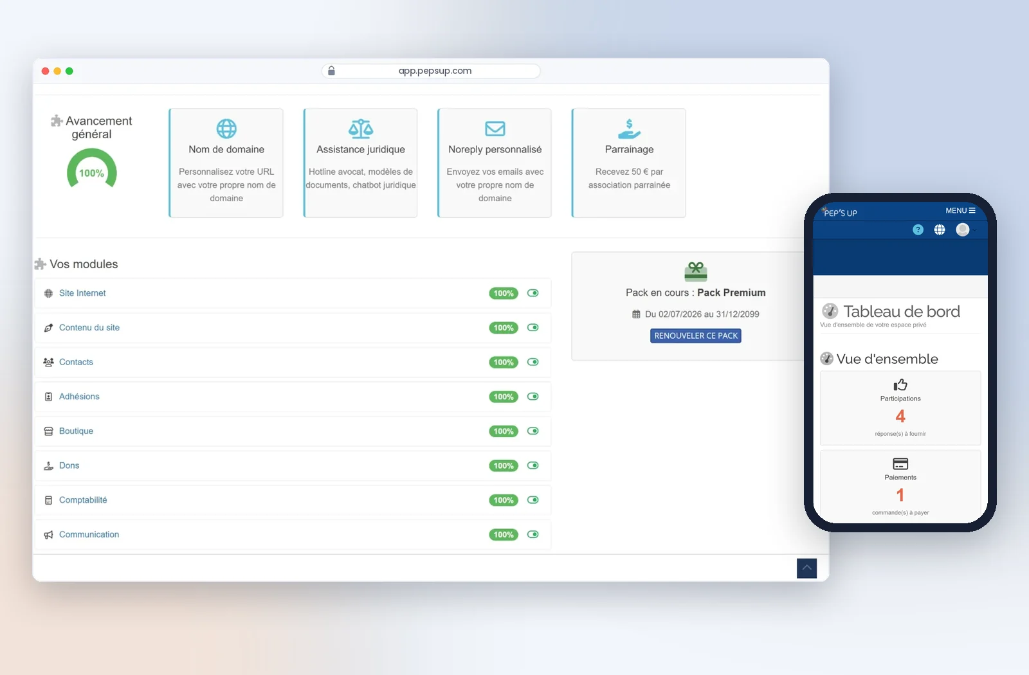Click the shop icon beside Boutique
Image resolution: width=1029 pixels, height=675 pixels.
tap(48, 431)
